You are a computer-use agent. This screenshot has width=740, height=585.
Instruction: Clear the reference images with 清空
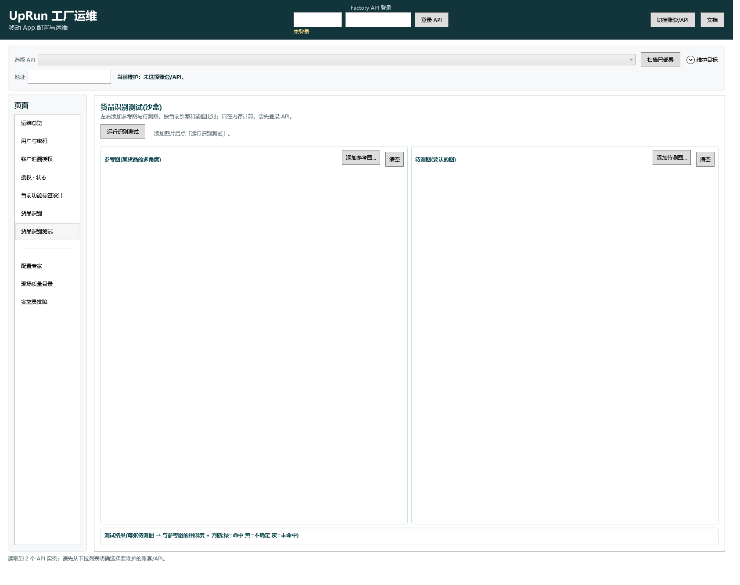pos(395,159)
